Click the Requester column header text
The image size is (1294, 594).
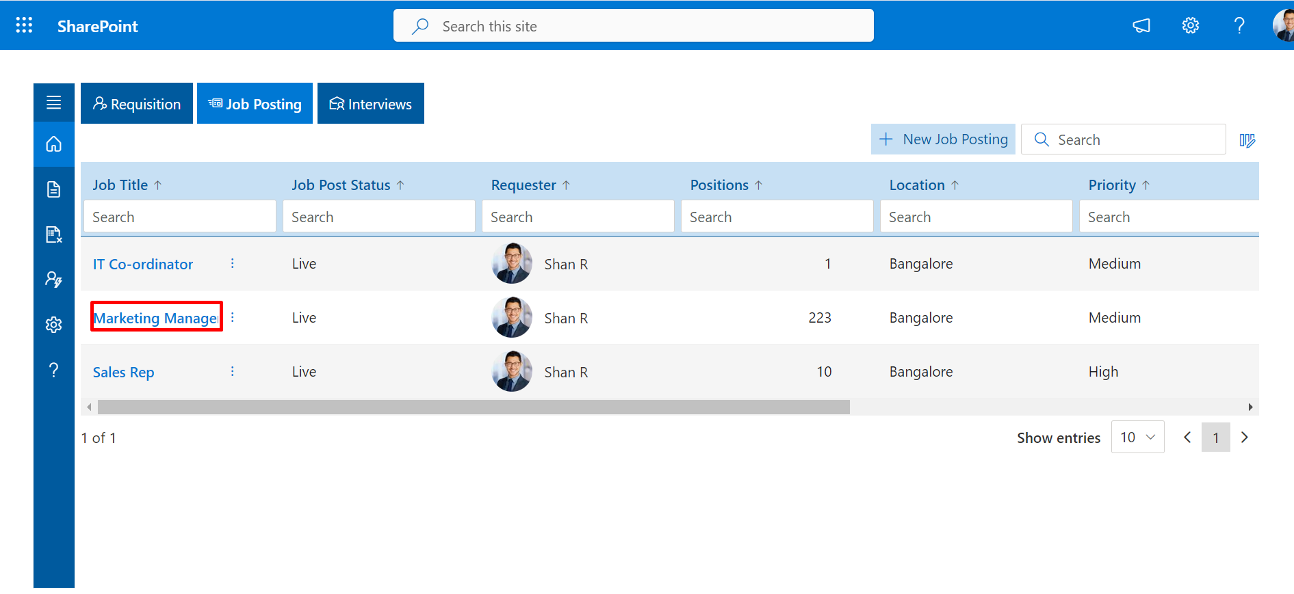click(523, 185)
